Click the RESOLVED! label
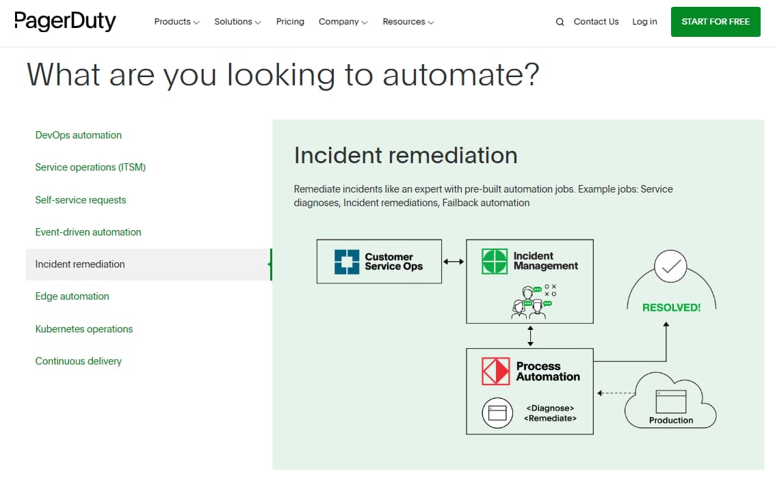775x480 pixels. click(671, 307)
